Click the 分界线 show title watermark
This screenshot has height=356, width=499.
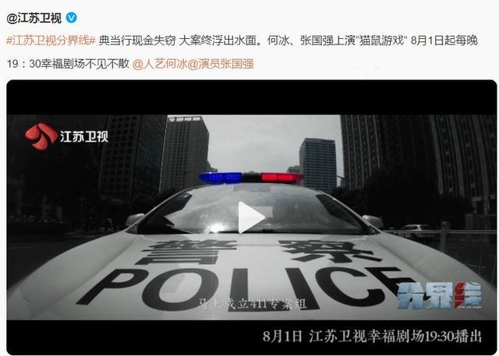440,295
